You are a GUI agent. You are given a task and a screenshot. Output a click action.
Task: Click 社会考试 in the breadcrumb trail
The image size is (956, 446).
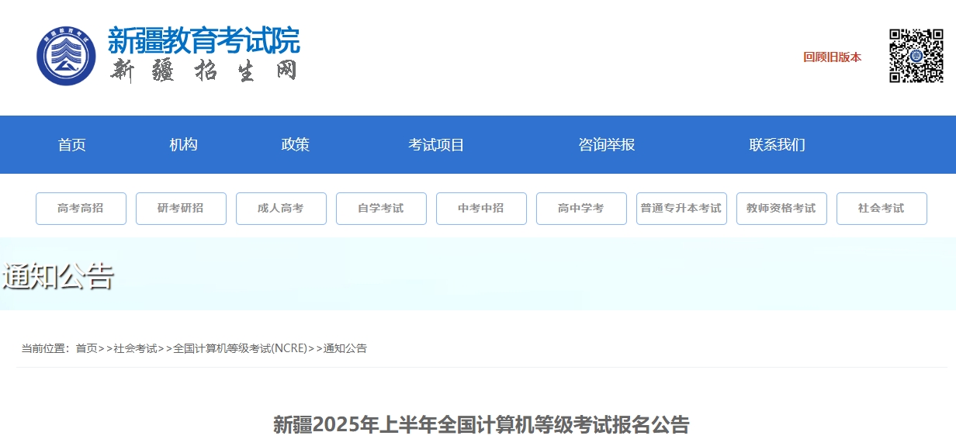[x=135, y=348]
